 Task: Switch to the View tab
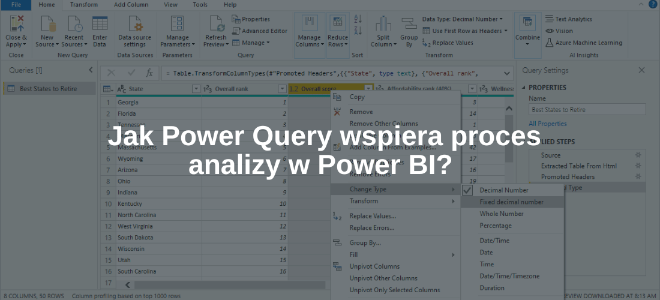coord(171,5)
